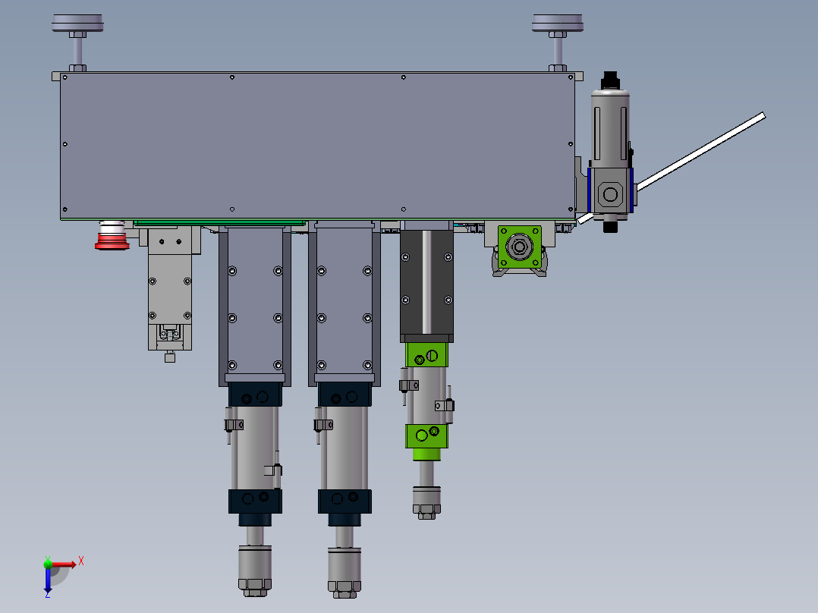
Task: Click the green Y axis origin ball
Action: click(x=48, y=564)
